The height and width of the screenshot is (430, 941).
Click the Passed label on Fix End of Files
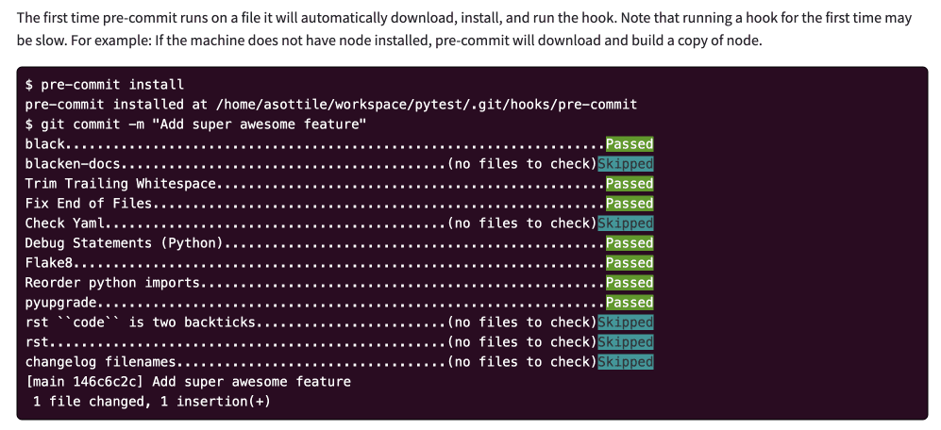tap(629, 204)
